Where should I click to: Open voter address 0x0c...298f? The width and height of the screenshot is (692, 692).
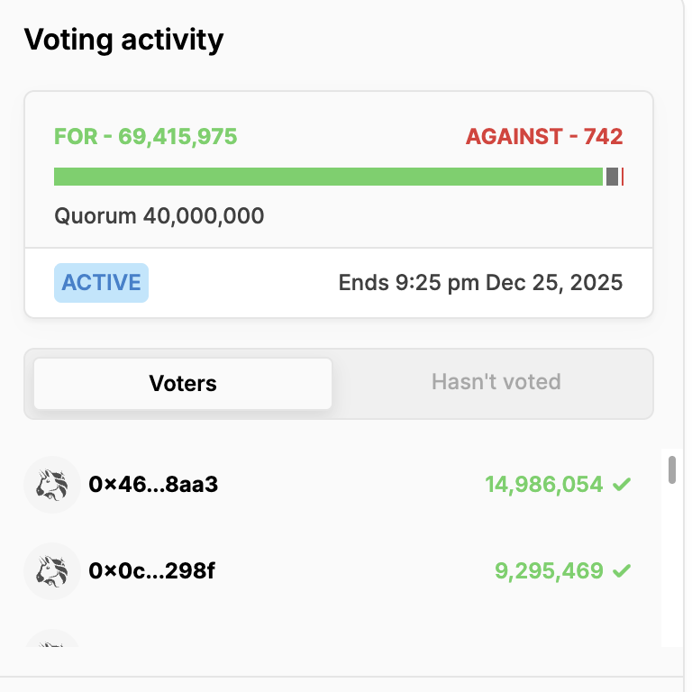pos(152,571)
